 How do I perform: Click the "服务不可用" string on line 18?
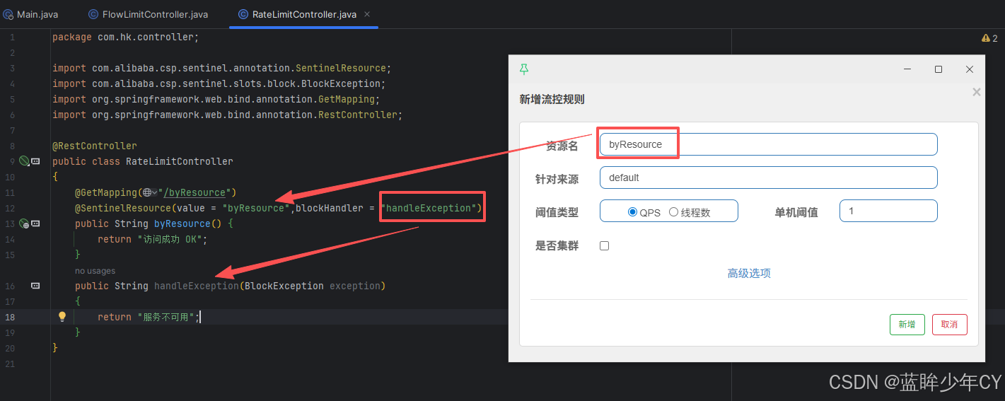click(165, 317)
